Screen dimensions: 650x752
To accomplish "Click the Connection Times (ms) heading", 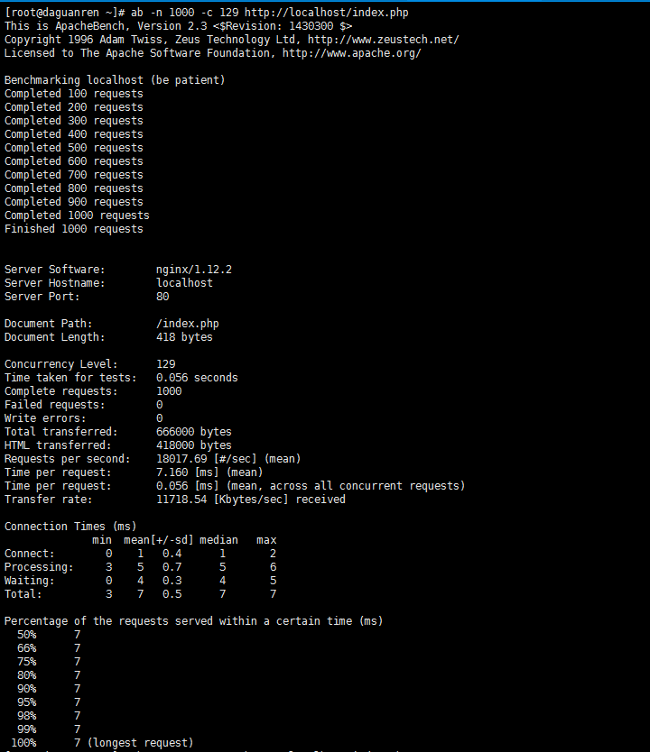I will 70,527.
